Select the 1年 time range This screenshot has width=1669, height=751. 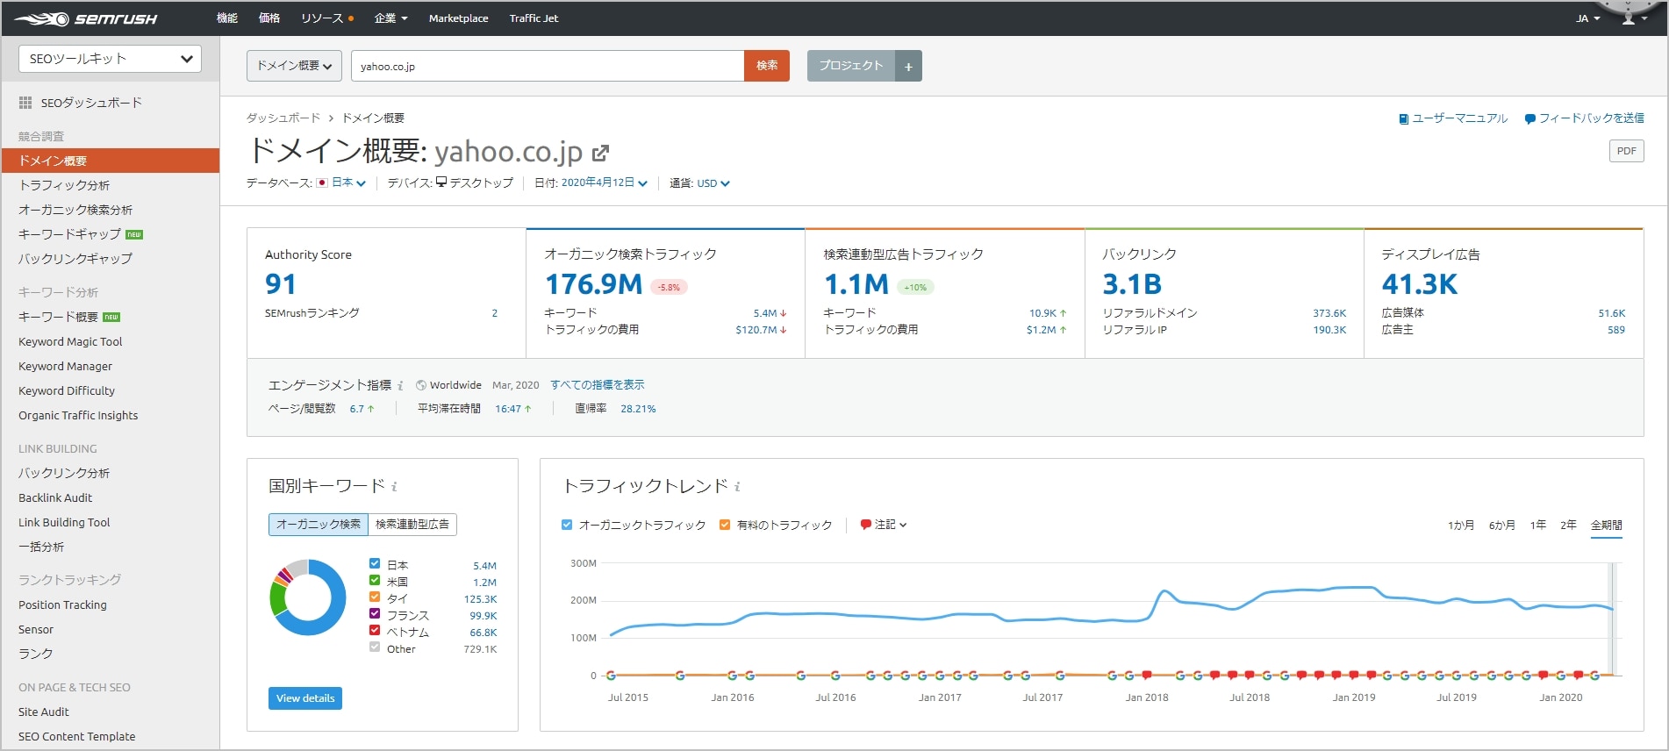[1537, 525]
